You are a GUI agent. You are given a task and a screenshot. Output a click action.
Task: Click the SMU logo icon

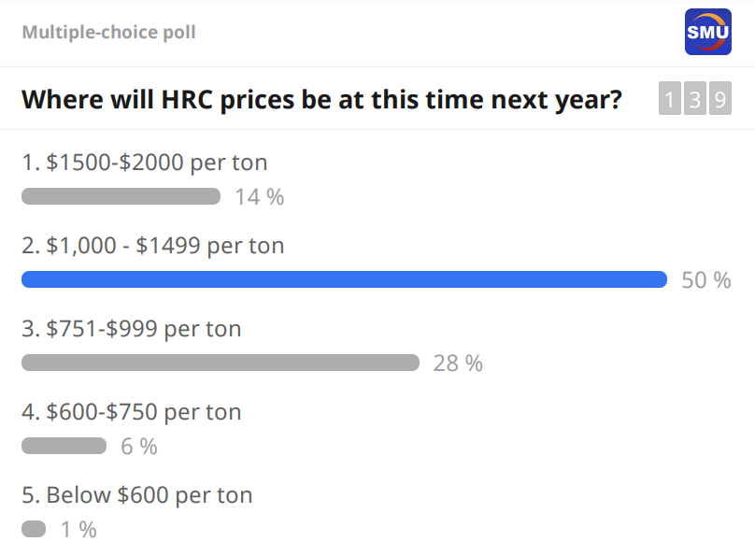point(708,32)
